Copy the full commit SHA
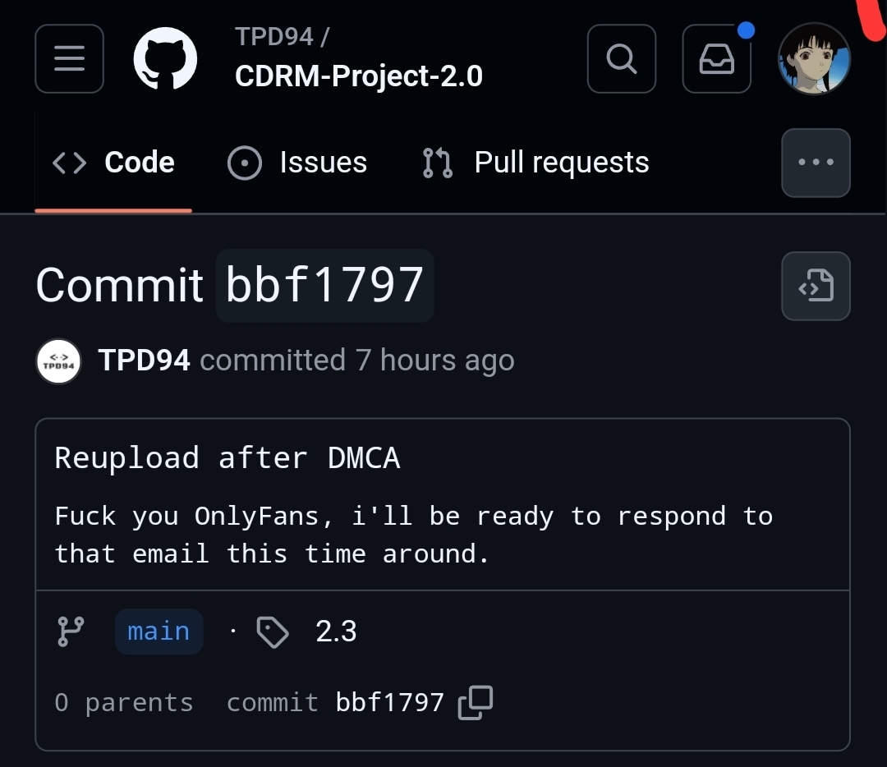The image size is (887, 767). click(x=476, y=702)
